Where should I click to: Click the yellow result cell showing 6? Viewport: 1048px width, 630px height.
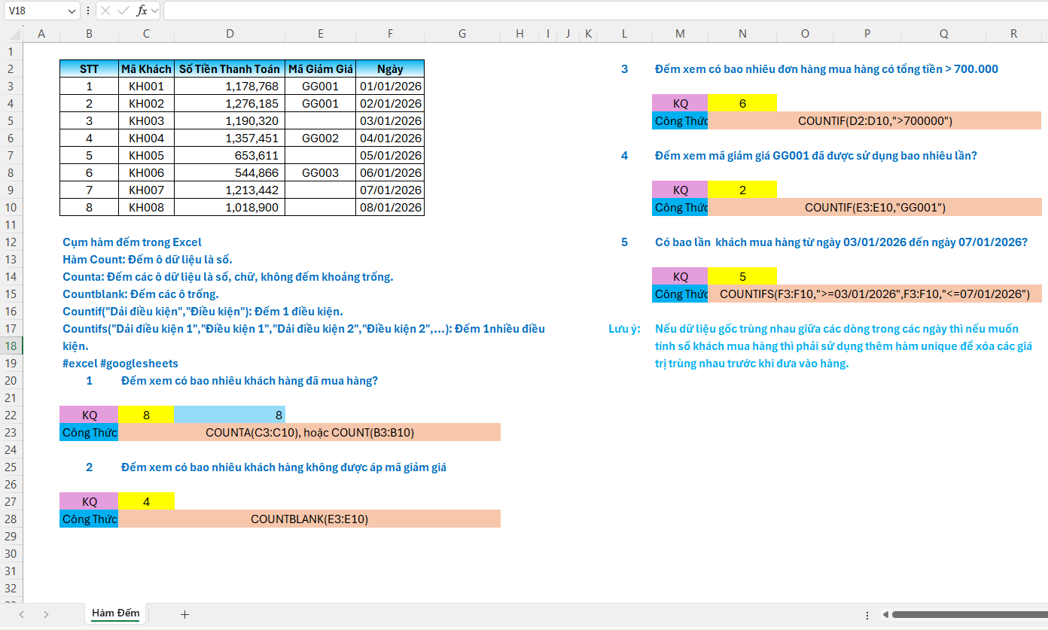coord(742,103)
